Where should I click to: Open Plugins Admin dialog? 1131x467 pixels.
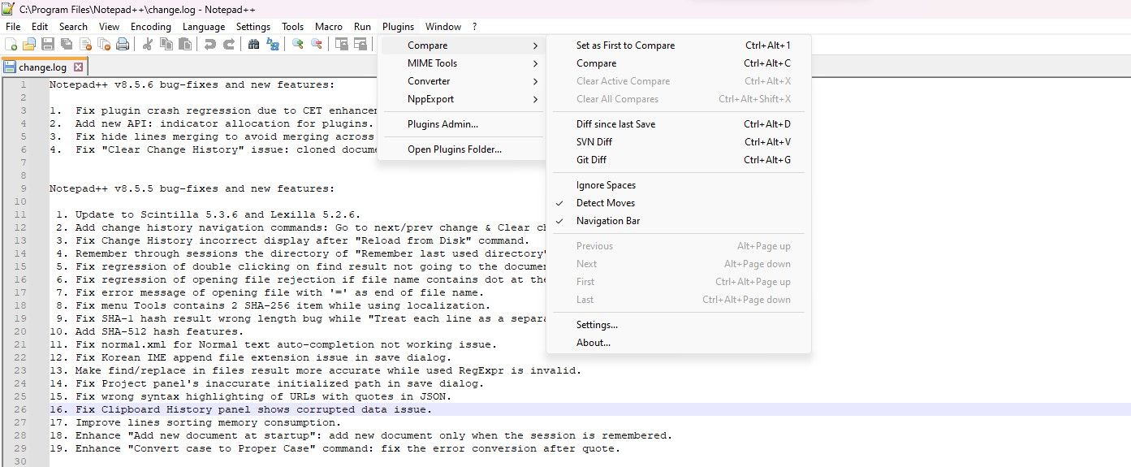tap(442, 124)
